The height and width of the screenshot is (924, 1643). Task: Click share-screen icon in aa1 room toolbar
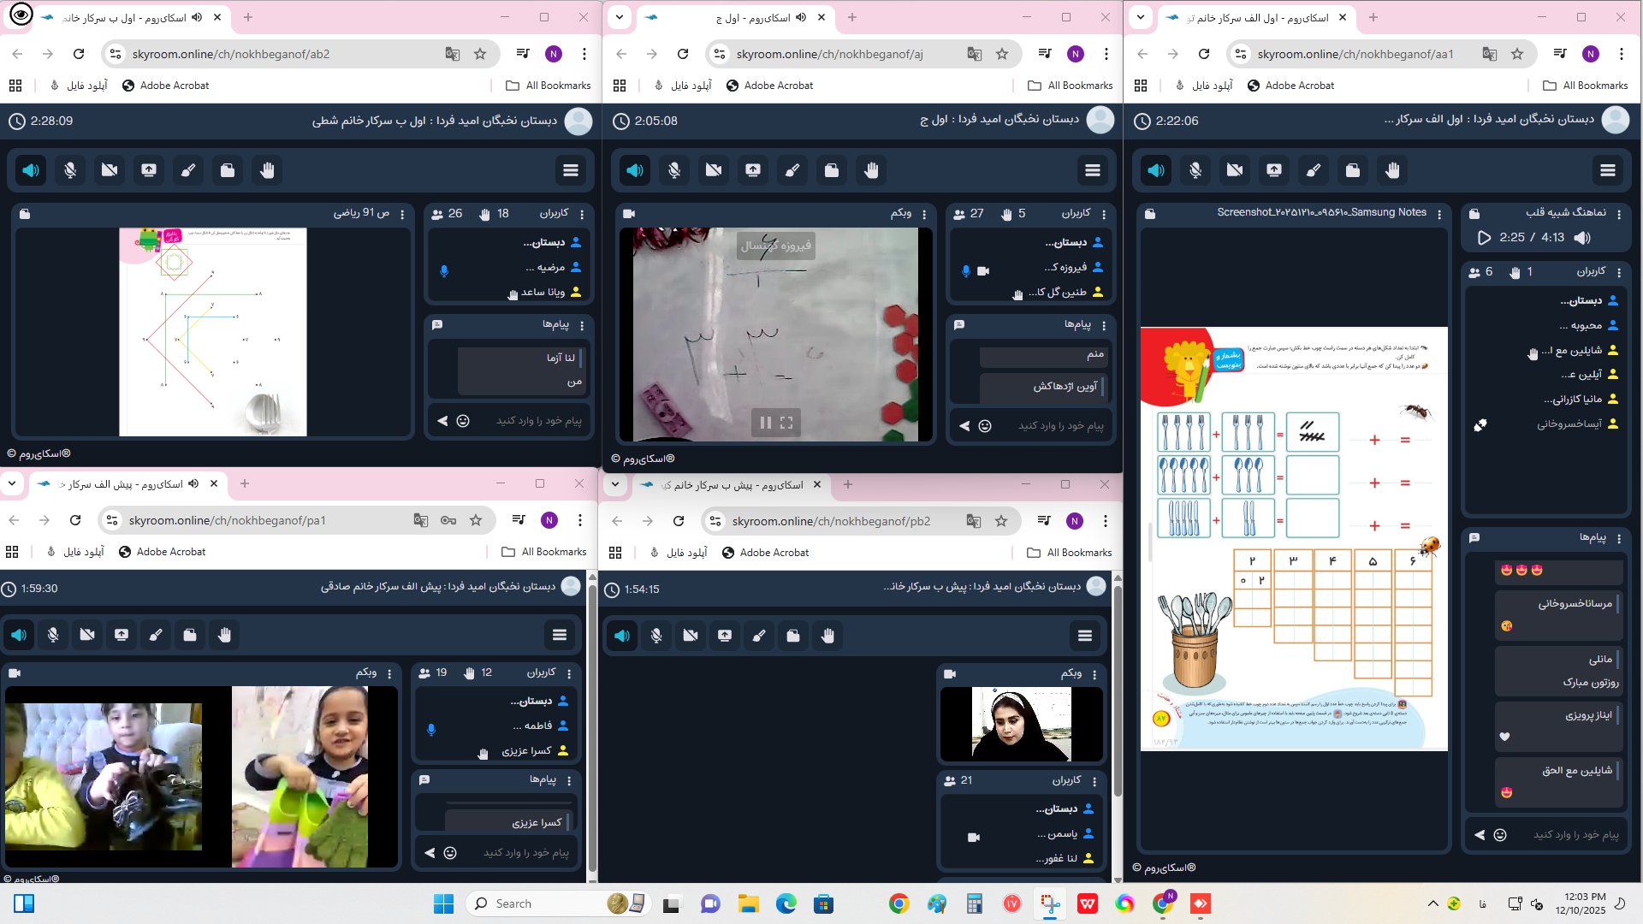click(1274, 170)
